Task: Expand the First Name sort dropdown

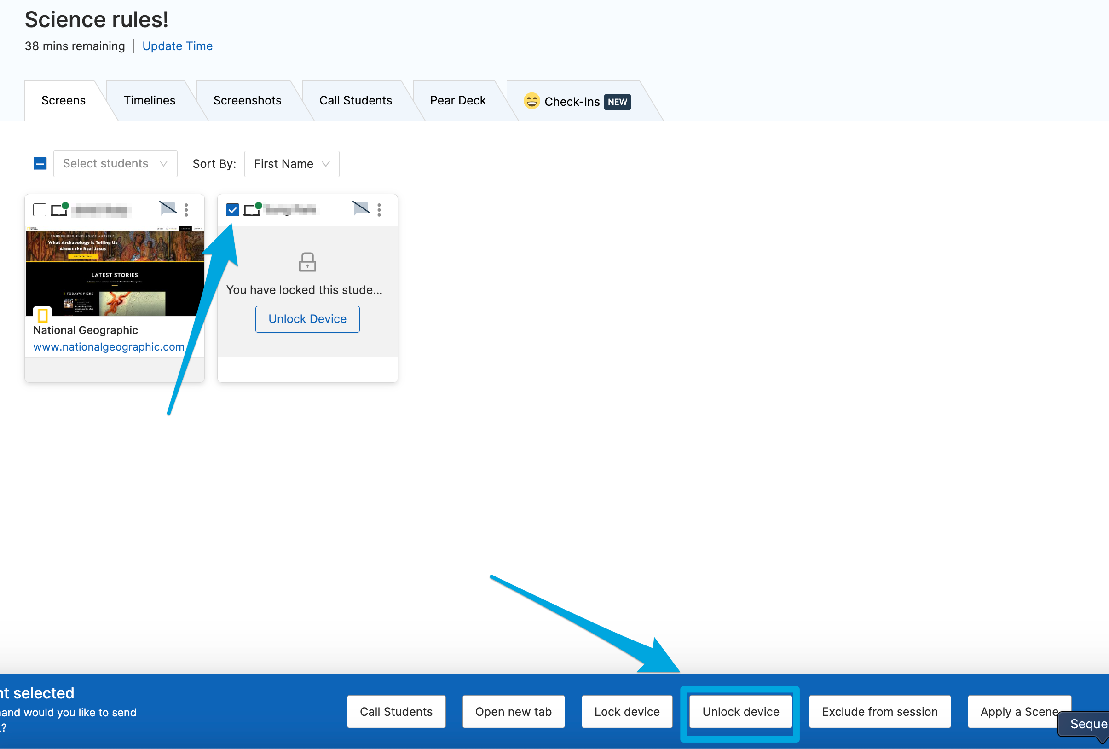Action: [292, 164]
